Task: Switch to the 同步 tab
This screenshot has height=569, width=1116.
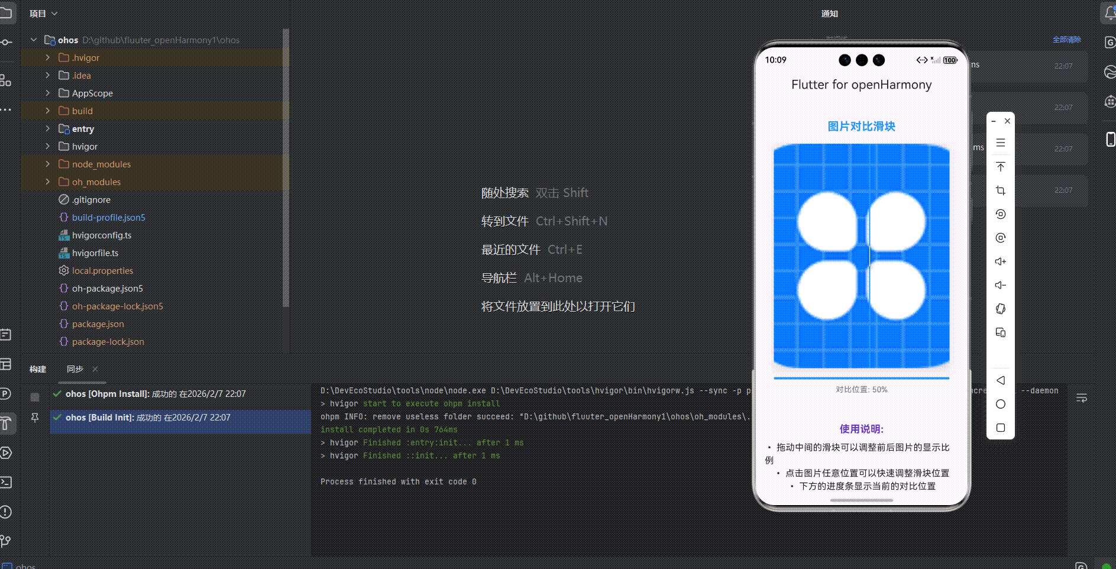Action: [75, 369]
